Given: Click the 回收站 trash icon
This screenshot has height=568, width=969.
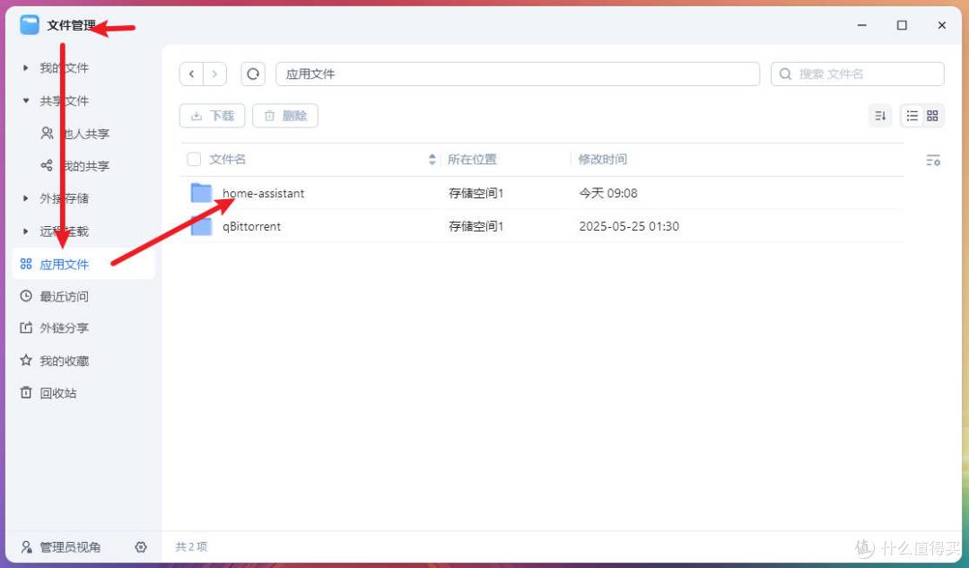Looking at the screenshot, I should pos(26,392).
